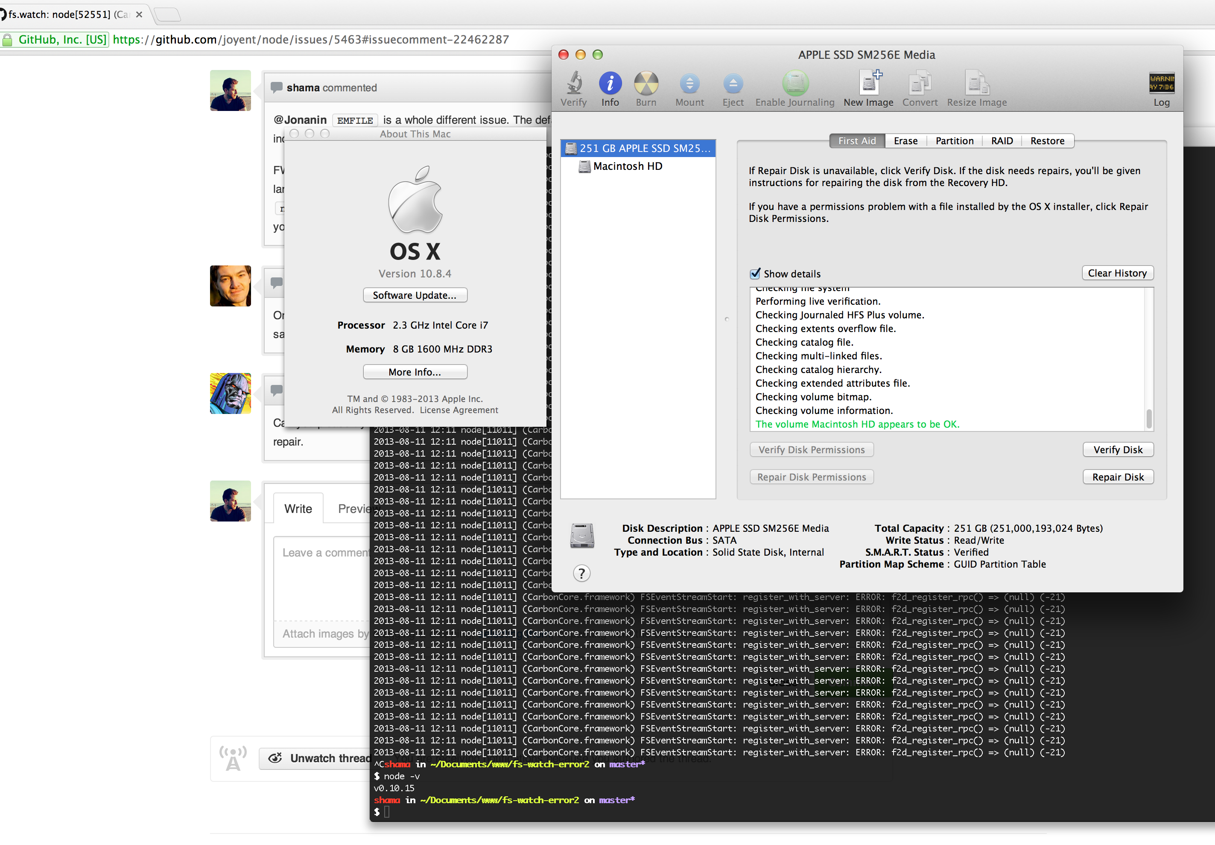Click the GitHub, Inc. SSL lock badge
Screen dimensions: 1215x845
(55, 40)
